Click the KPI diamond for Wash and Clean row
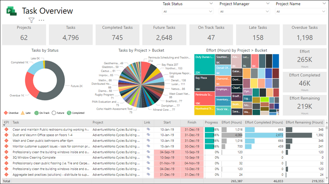 click(x=6, y=141)
